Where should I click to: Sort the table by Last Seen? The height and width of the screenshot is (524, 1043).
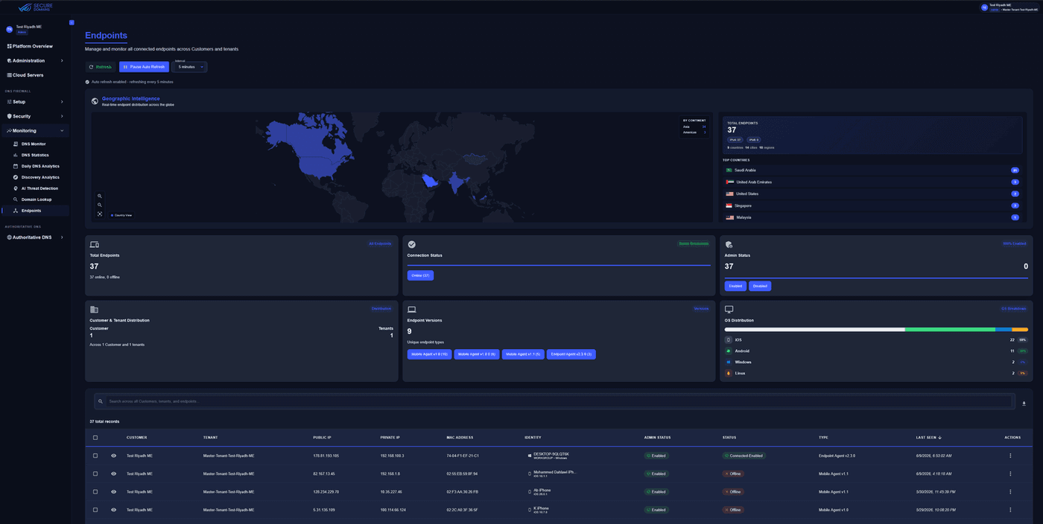928,438
